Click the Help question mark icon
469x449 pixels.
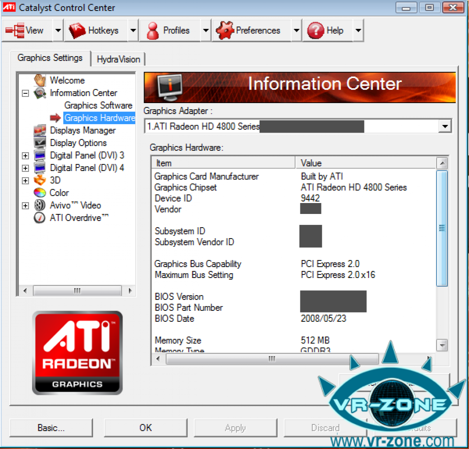point(316,30)
